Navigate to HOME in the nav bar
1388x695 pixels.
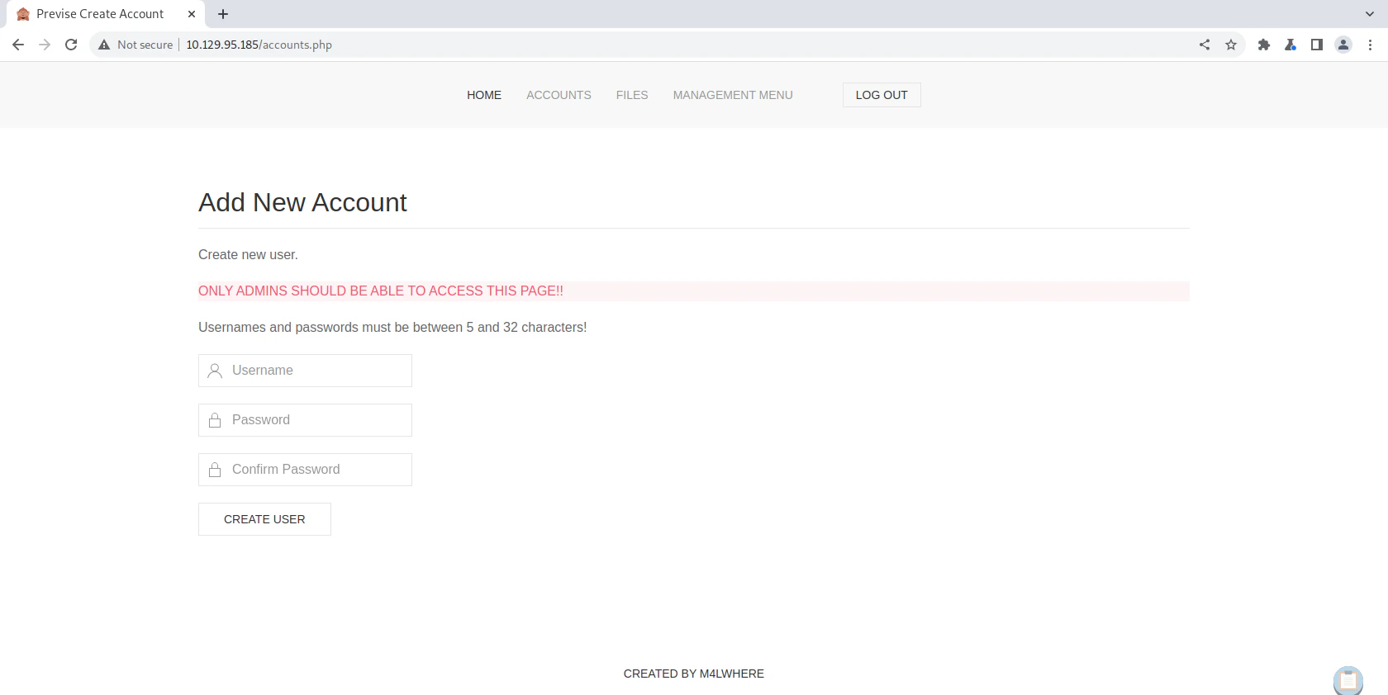coord(484,95)
